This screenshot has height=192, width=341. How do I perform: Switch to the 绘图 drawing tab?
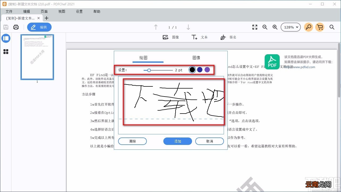pos(143,58)
